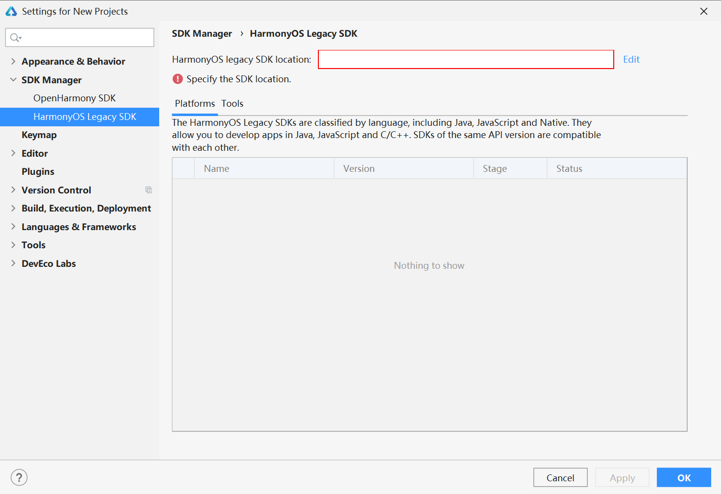Click the Status column header
Viewport: 721px width, 494px height.
tap(617, 168)
